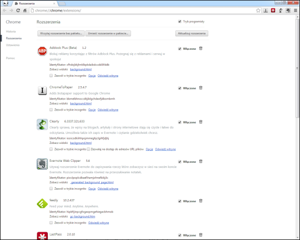Toggle Tryb programisty checkbox
This screenshot has width=300, height=240.
[180, 21]
